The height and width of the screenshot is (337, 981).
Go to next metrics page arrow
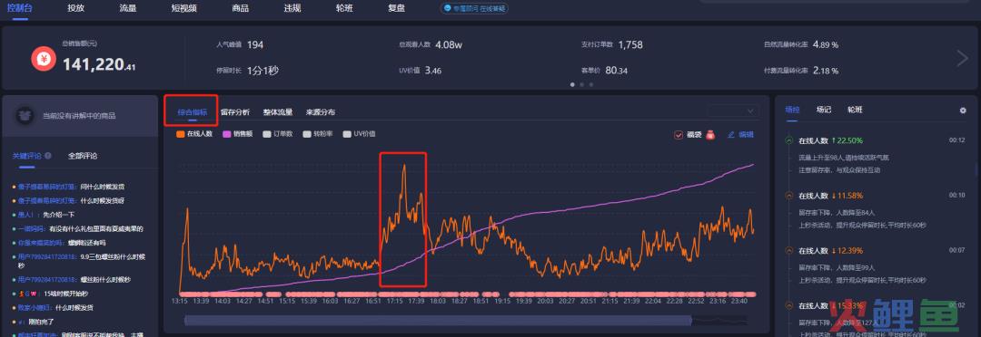click(x=962, y=58)
